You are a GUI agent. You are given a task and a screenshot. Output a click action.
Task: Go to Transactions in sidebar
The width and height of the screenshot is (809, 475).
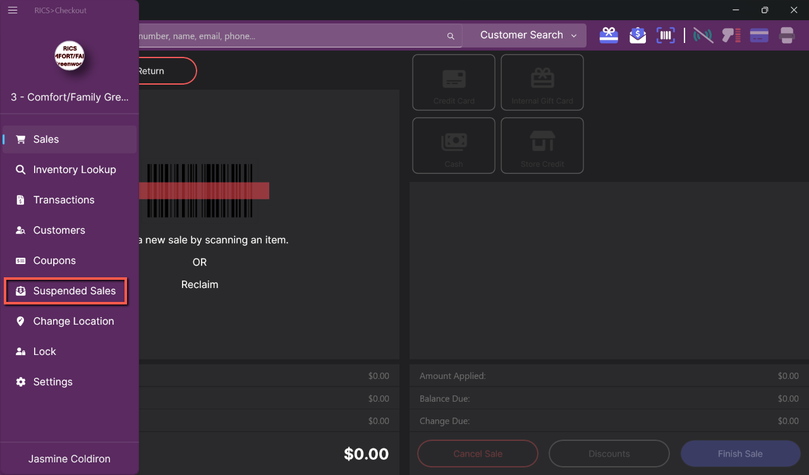click(x=70, y=200)
